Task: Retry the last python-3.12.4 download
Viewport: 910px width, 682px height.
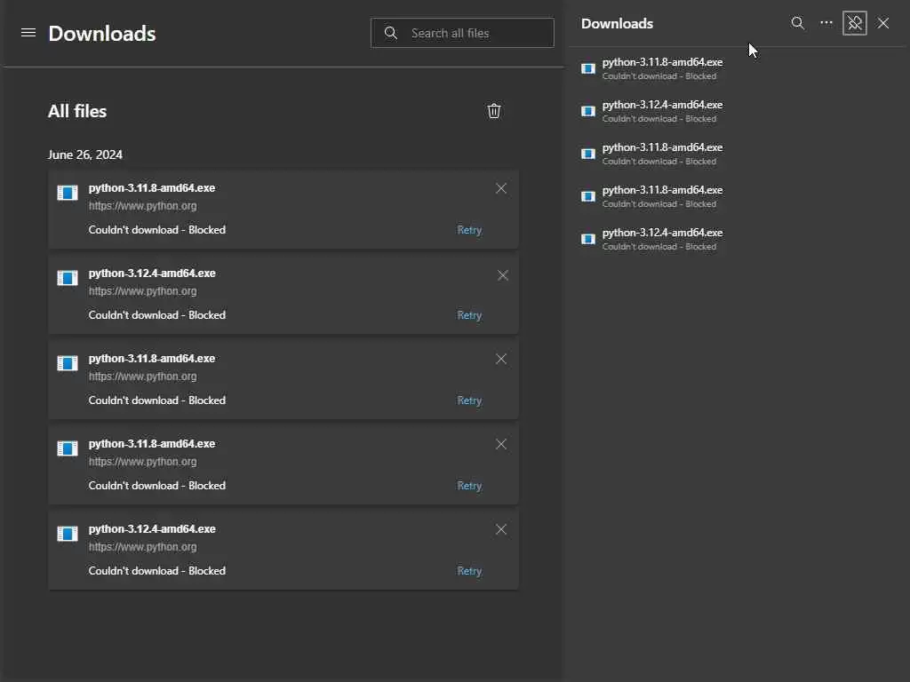Action: tap(469, 571)
